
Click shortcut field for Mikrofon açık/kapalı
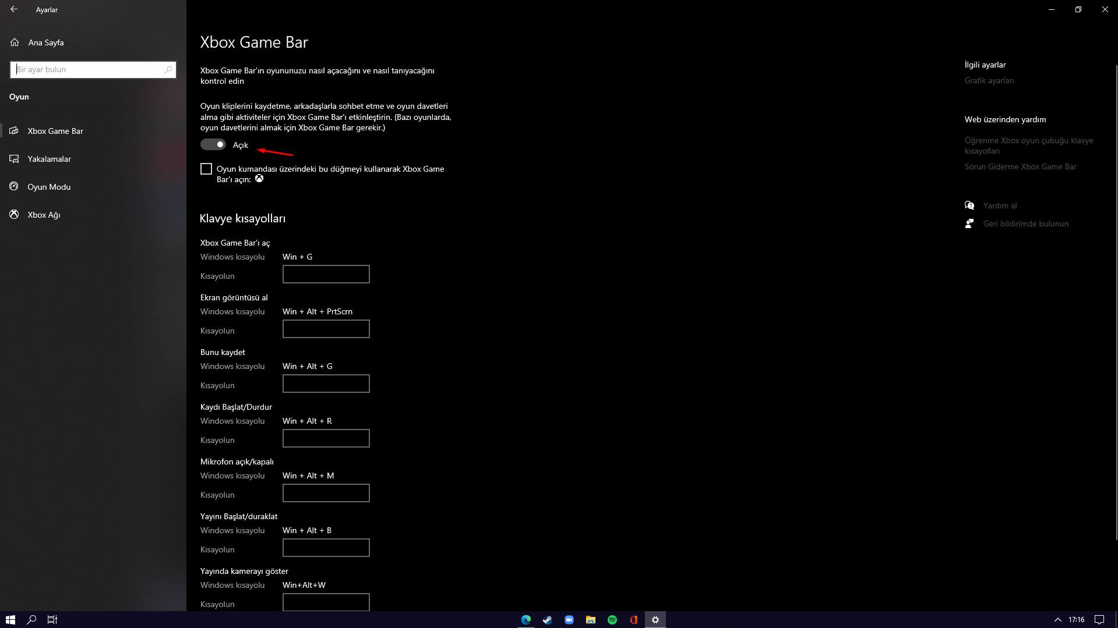tap(326, 493)
